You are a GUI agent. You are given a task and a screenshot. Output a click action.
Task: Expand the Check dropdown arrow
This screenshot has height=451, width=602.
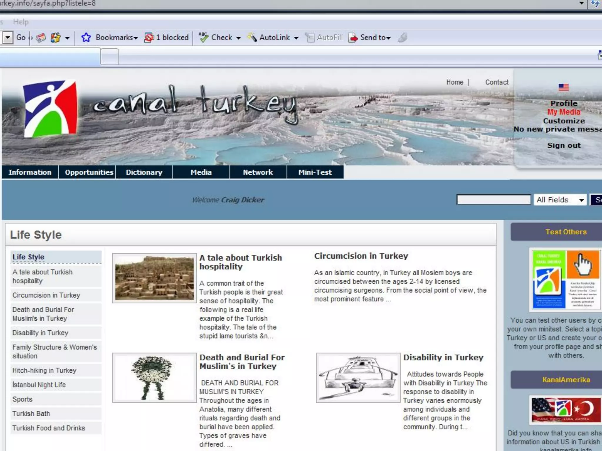tap(238, 38)
